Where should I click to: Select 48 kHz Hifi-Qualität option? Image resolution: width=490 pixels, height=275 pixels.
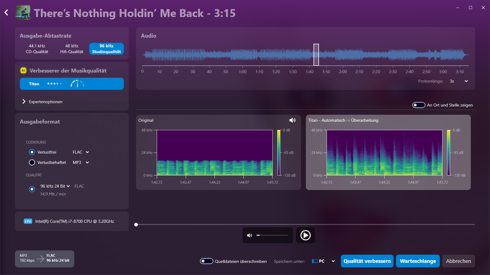point(72,49)
